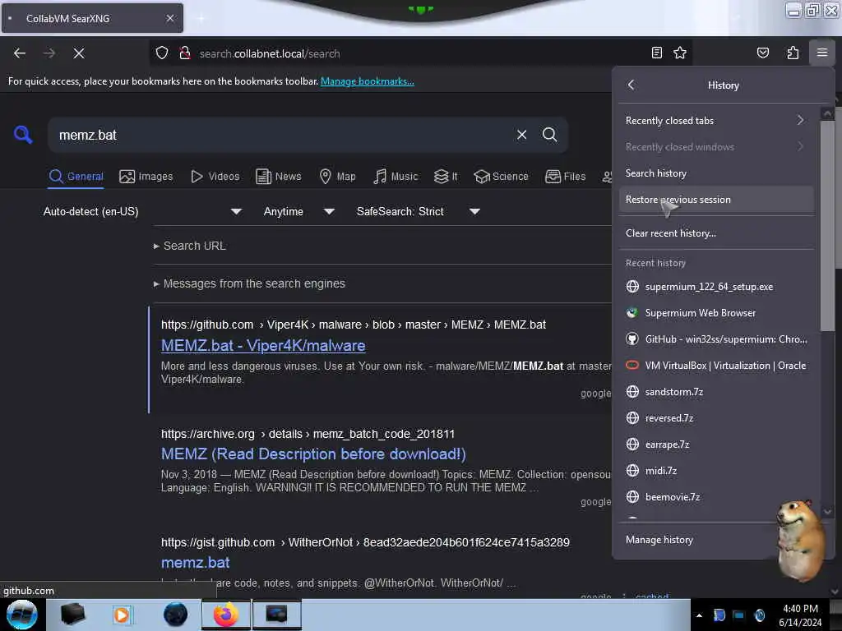Expand Messages from the search engines
Screen dimensions: 842x631
(x=249, y=283)
